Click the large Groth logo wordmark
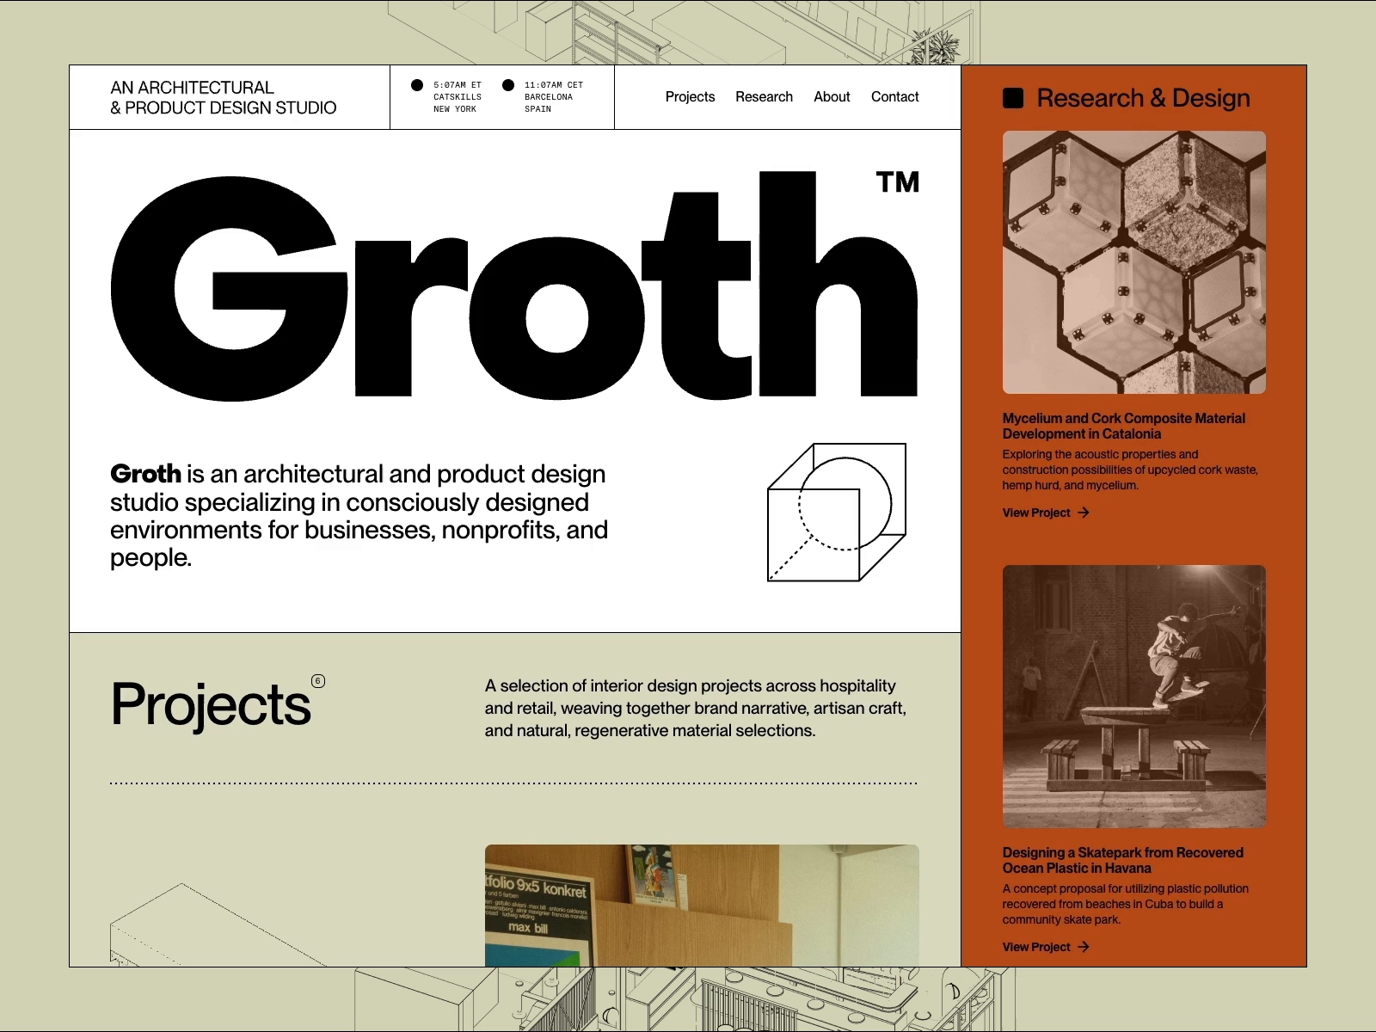This screenshot has height=1032, width=1376. [514, 286]
